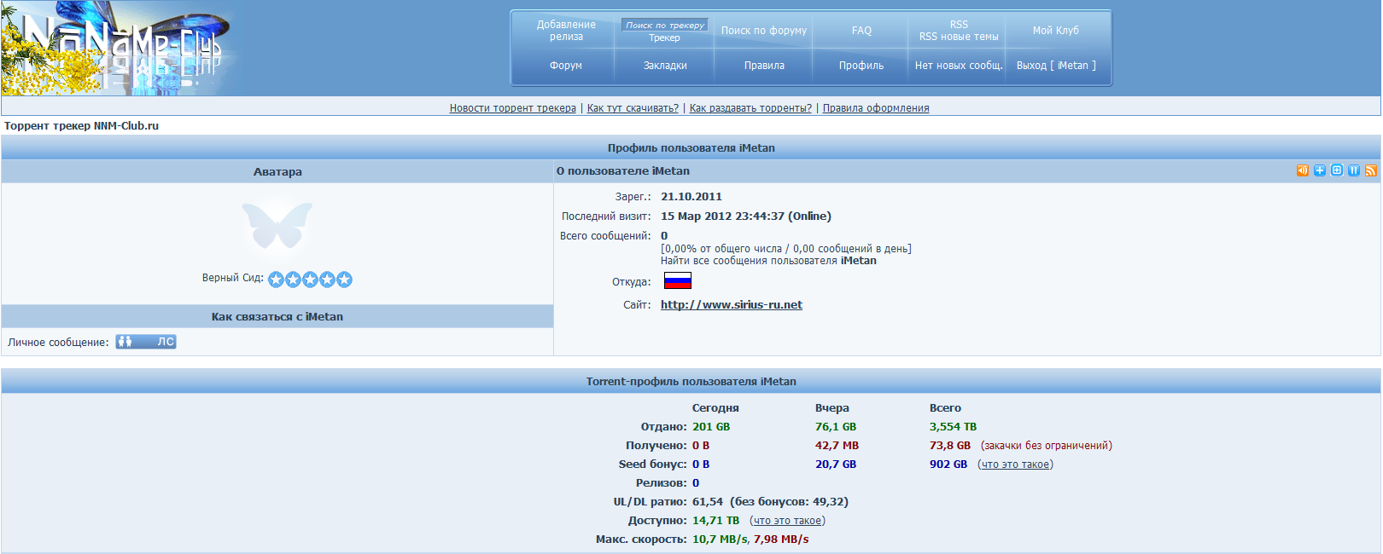Click the blue pause icon in profile header

click(x=1353, y=170)
